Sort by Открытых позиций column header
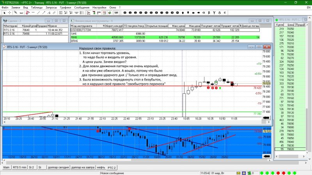The width and height of the screenshot is (312, 175). click(157, 26)
